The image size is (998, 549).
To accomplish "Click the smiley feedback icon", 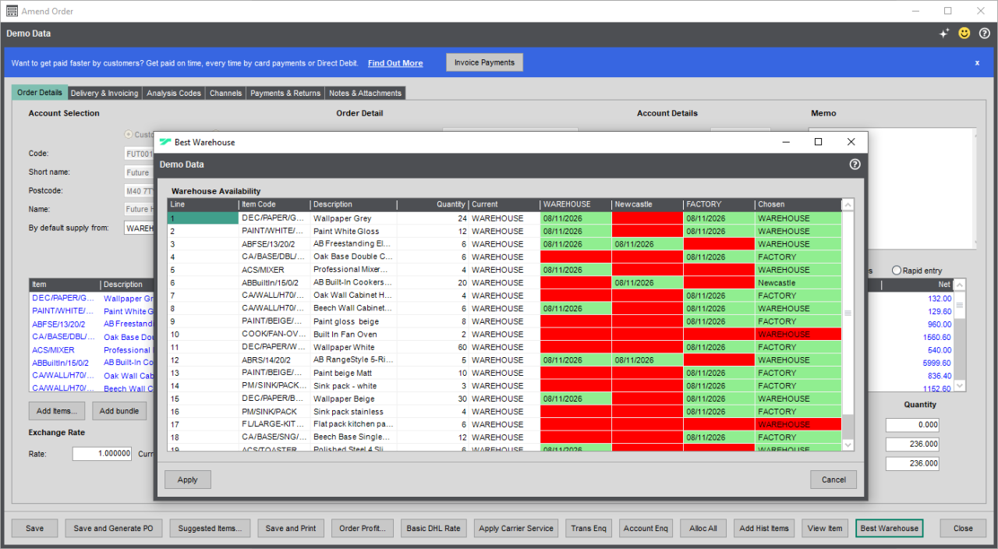I will click(x=964, y=34).
